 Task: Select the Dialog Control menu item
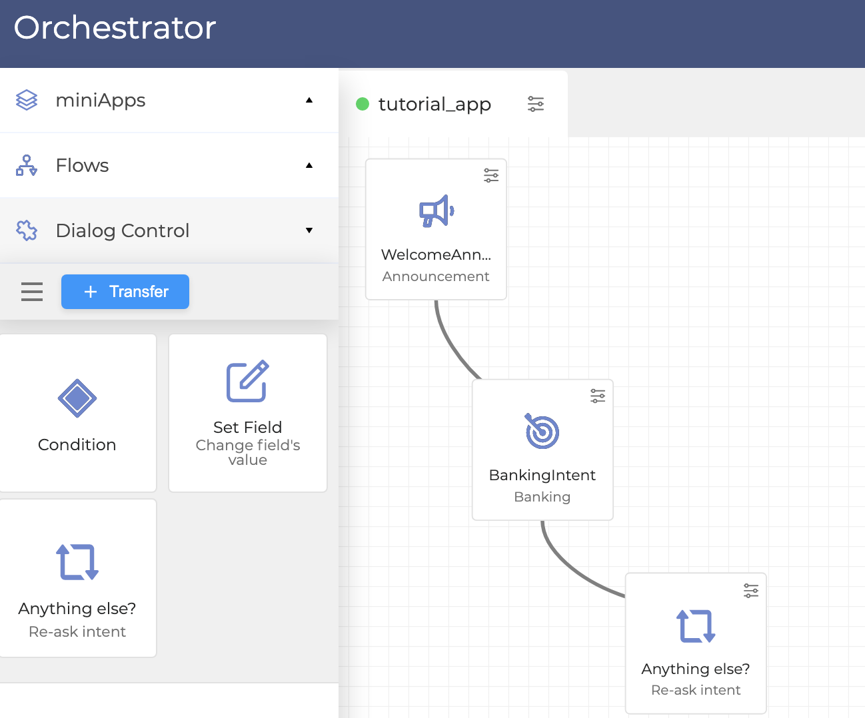pyautogui.click(x=123, y=230)
